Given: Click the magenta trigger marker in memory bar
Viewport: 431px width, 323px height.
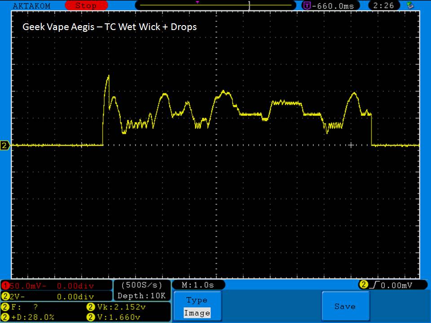Looking at the screenshot, I should coord(197,2).
